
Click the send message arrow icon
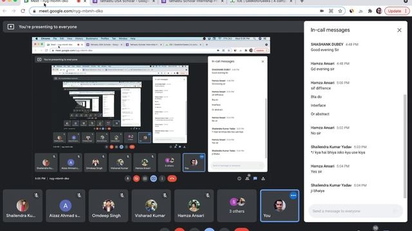397,211
